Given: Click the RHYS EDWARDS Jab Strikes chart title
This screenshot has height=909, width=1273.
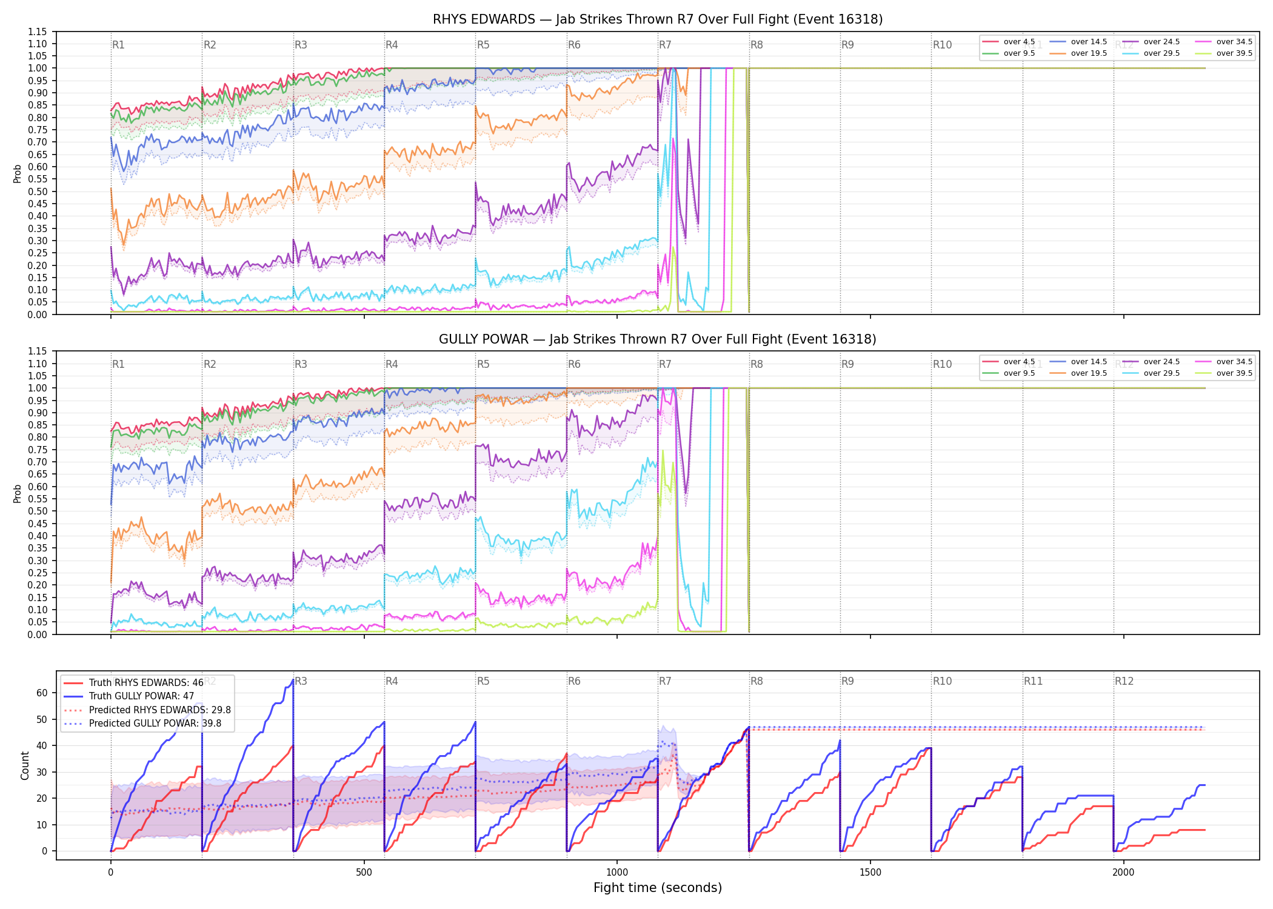Looking at the screenshot, I should pos(658,19).
